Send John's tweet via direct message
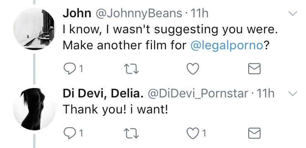Screen dimensions: 306x148 tap(254, 69)
